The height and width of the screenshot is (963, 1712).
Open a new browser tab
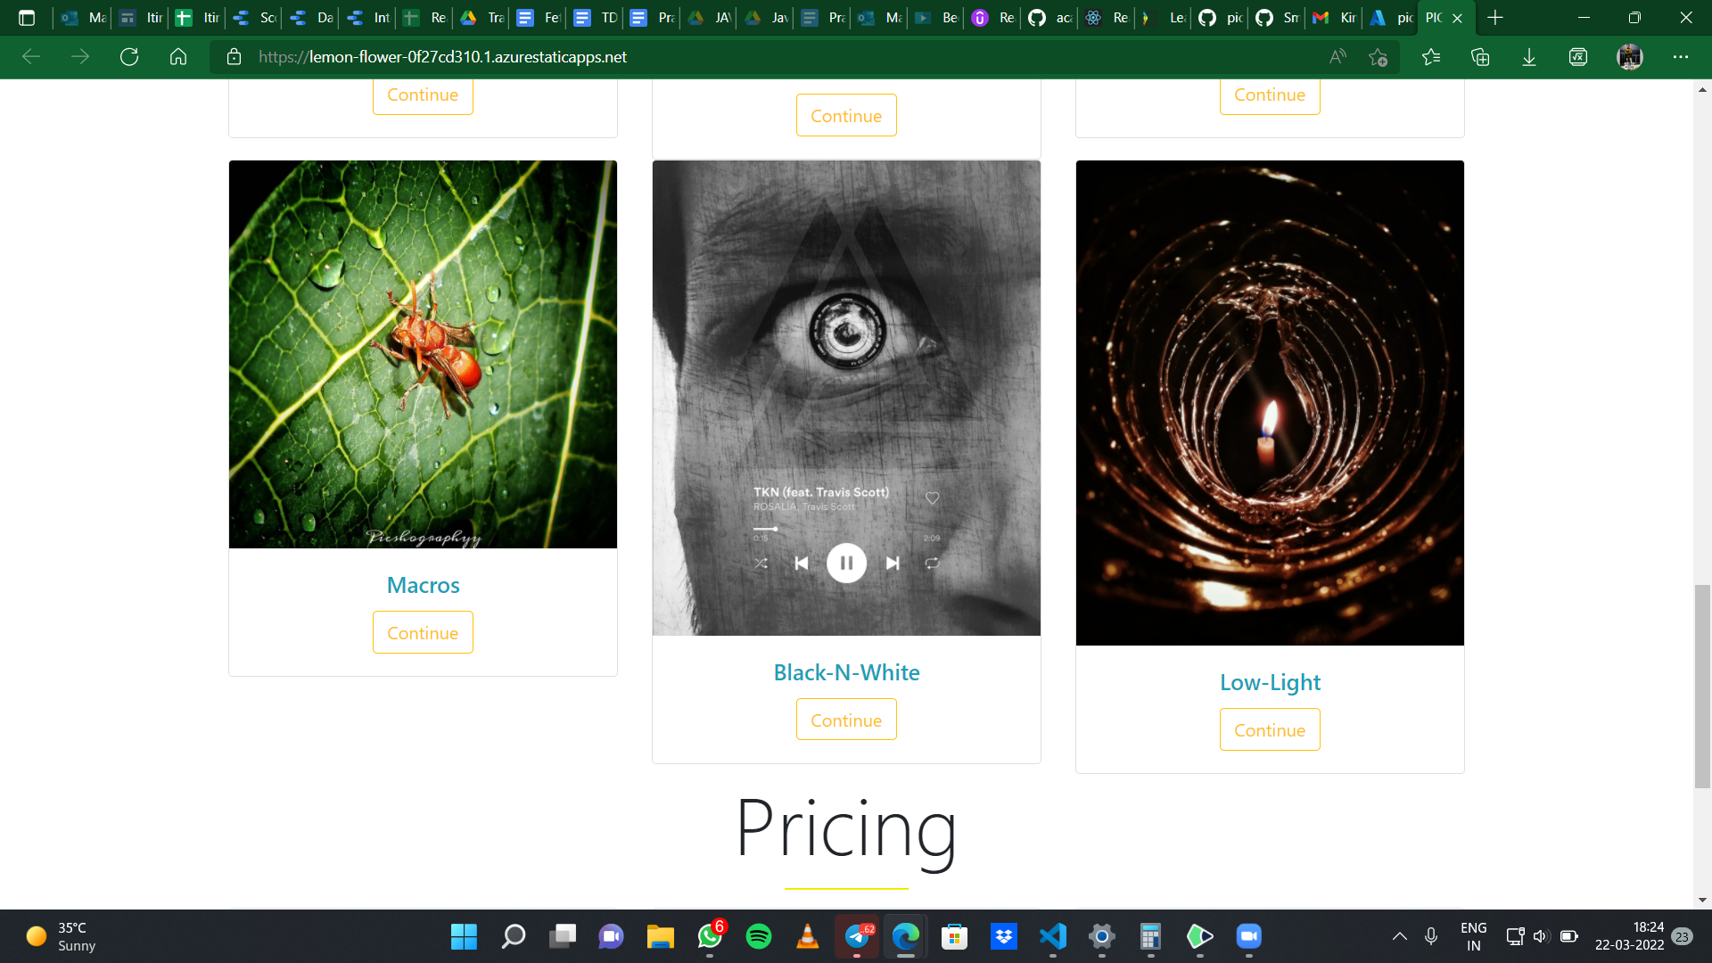click(x=1495, y=18)
